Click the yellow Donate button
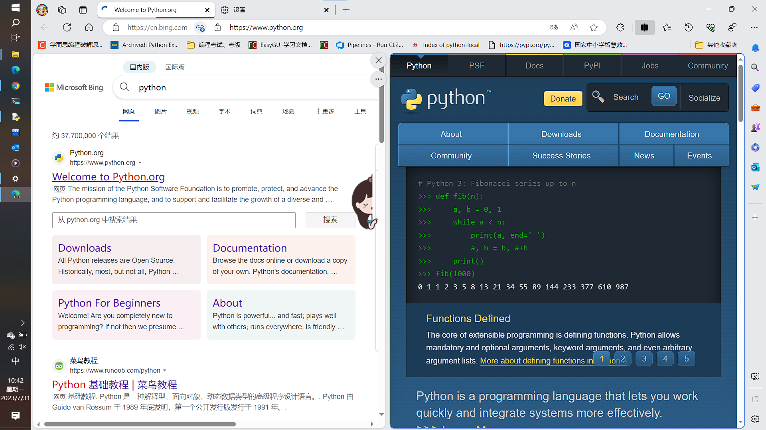The image size is (766, 430). coord(563,98)
